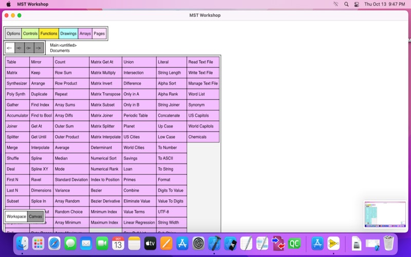Launch the Apple TV app in Dock
This screenshot has height=257, width=411.
point(150,243)
